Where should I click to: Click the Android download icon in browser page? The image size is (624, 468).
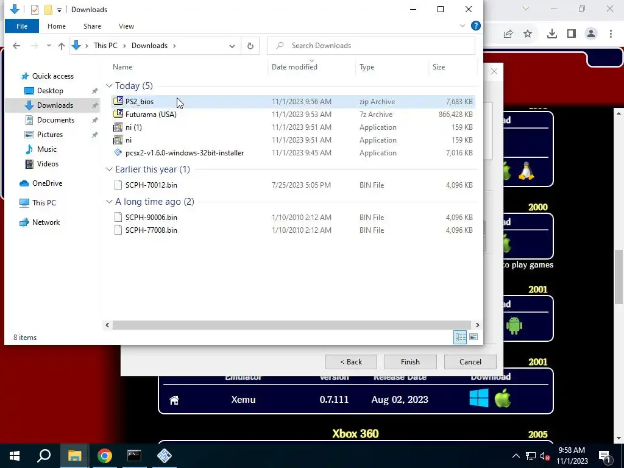coord(514,325)
